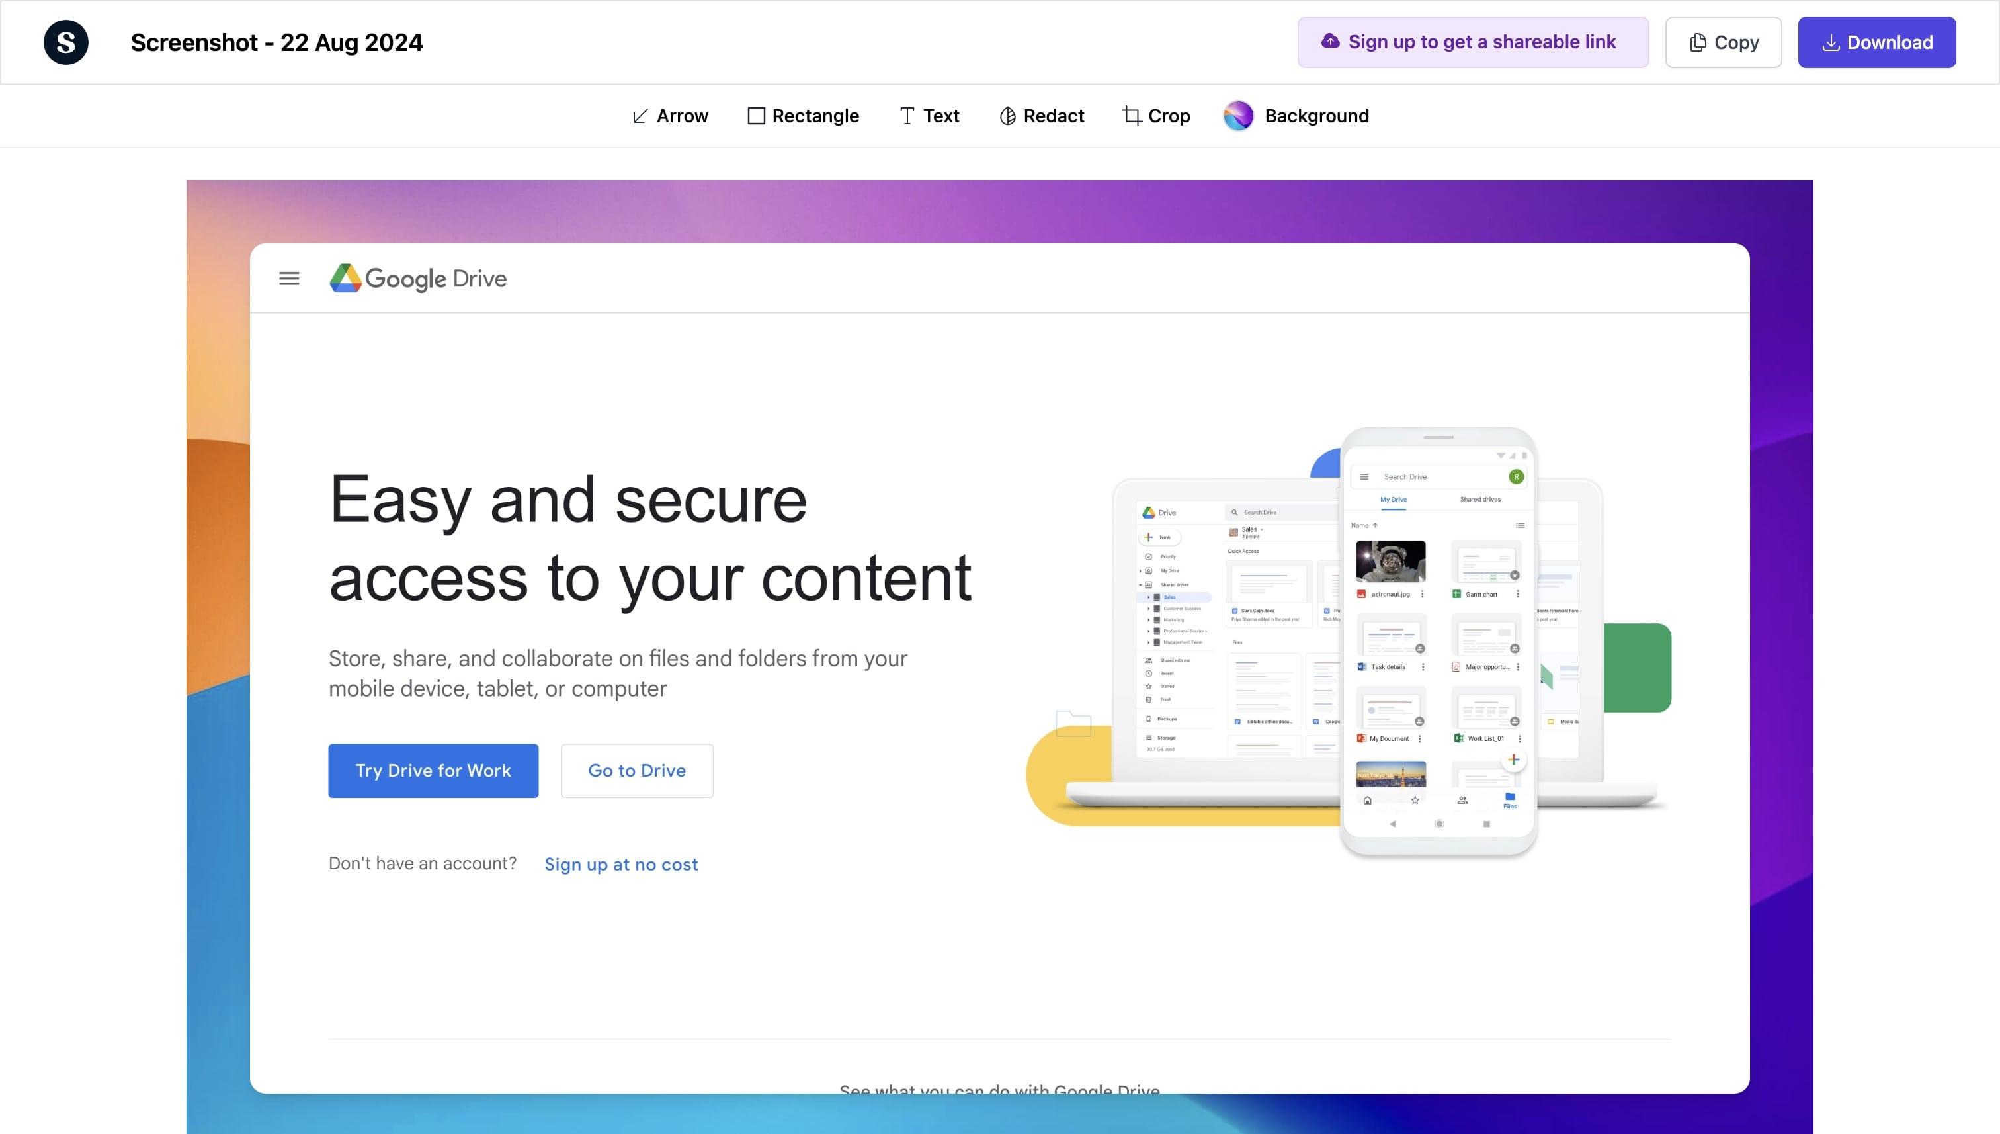The image size is (2000, 1134).
Task: Open the hamburger menu in Google Drive
Action: [x=288, y=278]
